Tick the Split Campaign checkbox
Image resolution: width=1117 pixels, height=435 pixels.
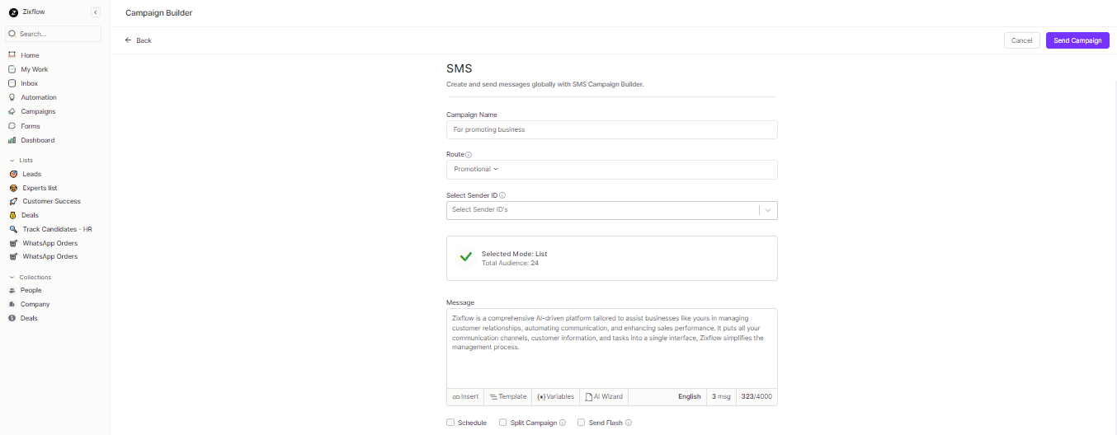tap(503, 423)
